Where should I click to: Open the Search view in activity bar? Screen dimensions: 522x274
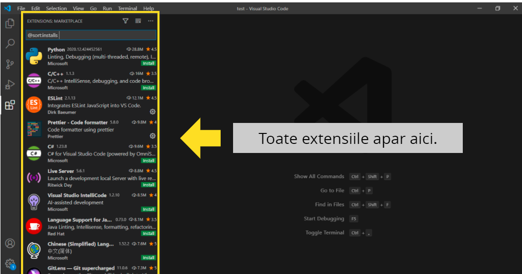[10, 43]
